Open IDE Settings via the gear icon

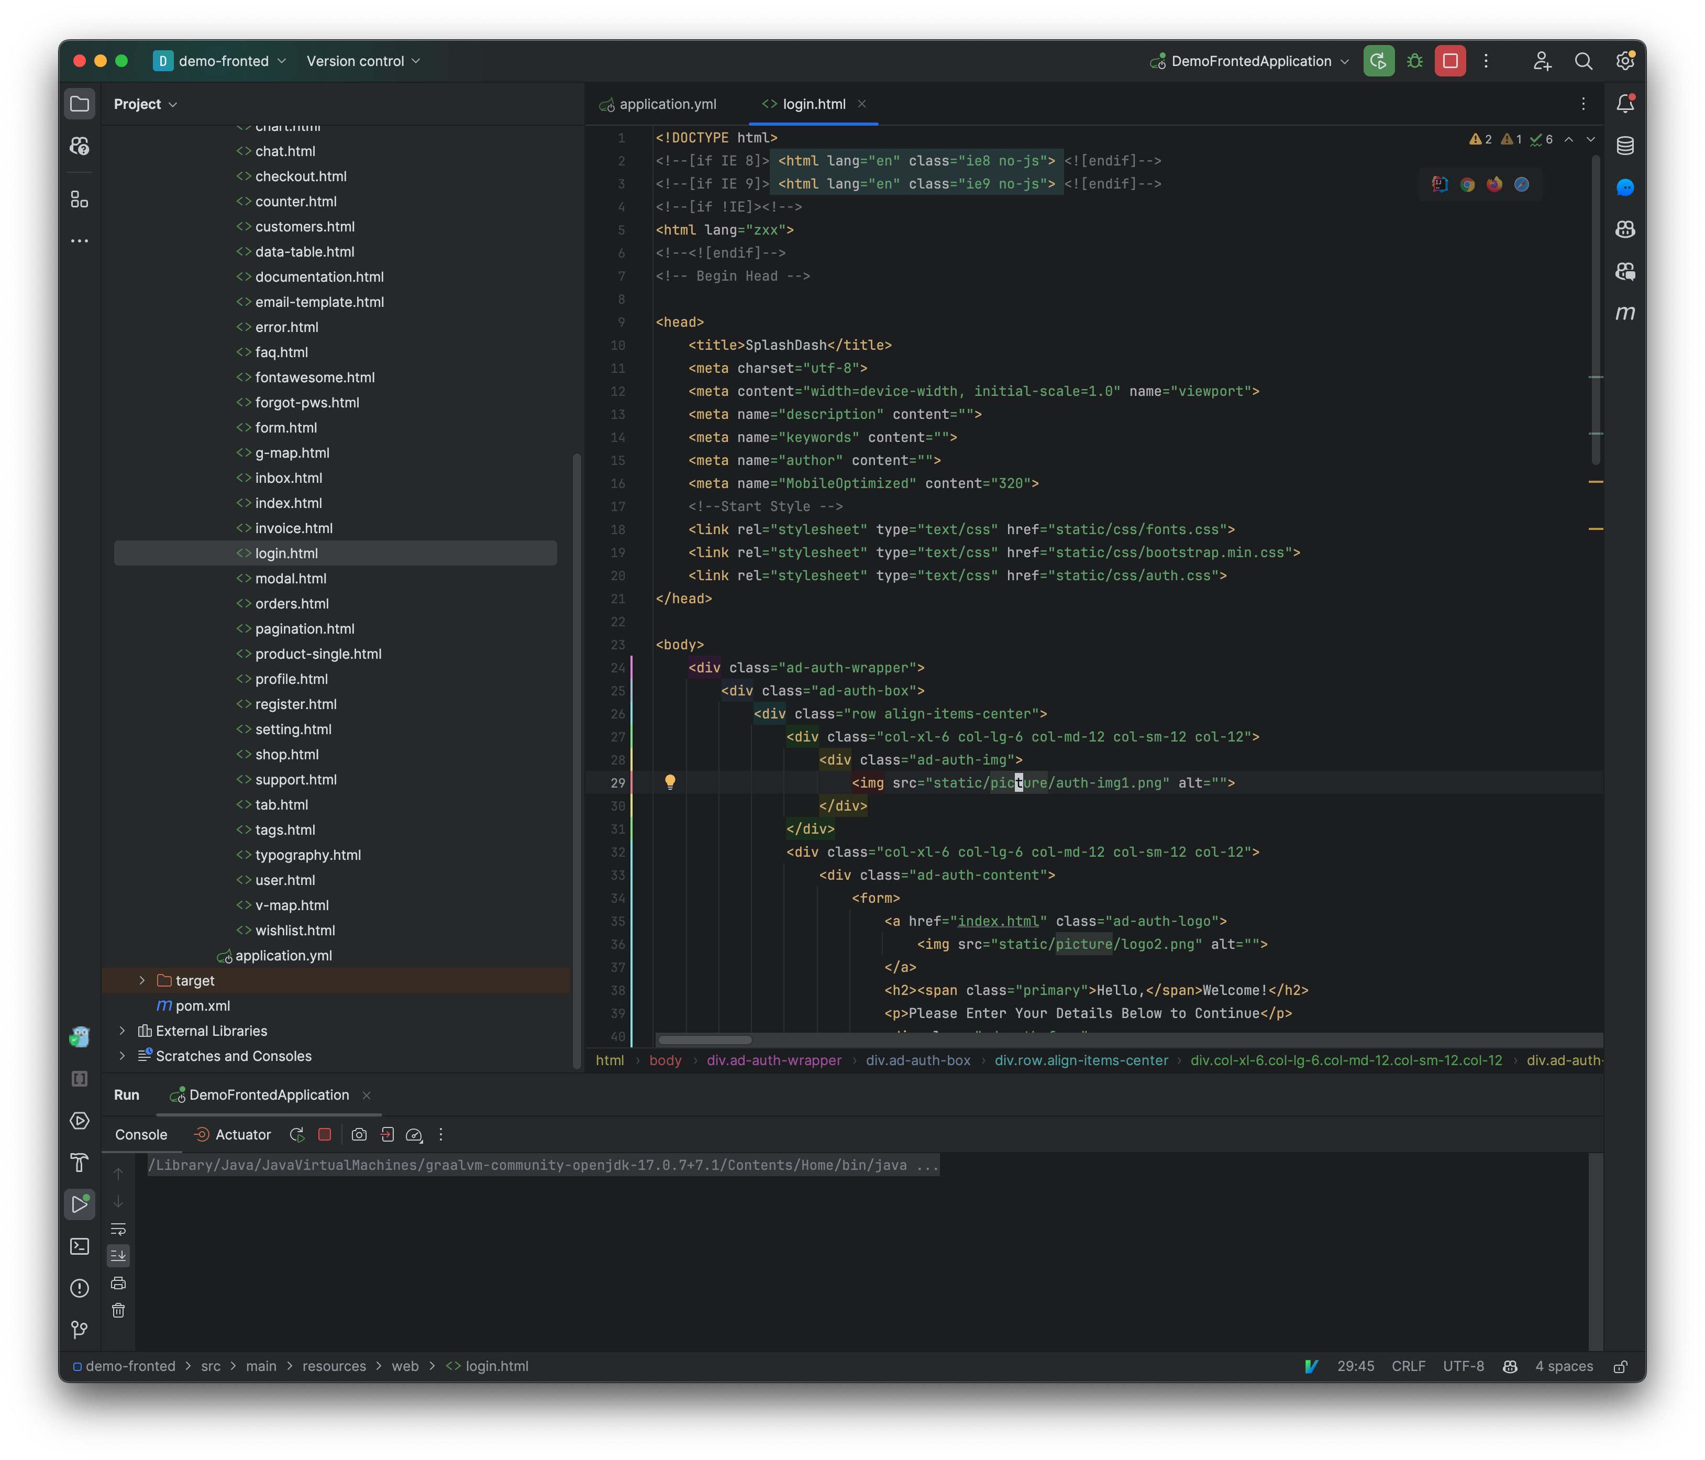[1625, 61]
